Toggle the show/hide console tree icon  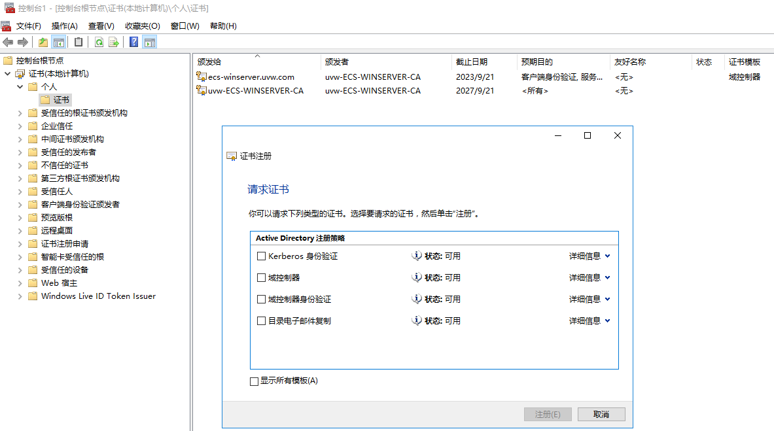pyautogui.click(x=58, y=43)
